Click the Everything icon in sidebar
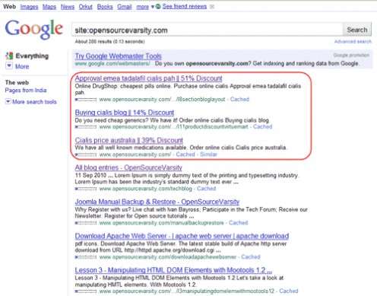This screenshot has width=377, height=296. pyautogui.click(x=9, y=56)
